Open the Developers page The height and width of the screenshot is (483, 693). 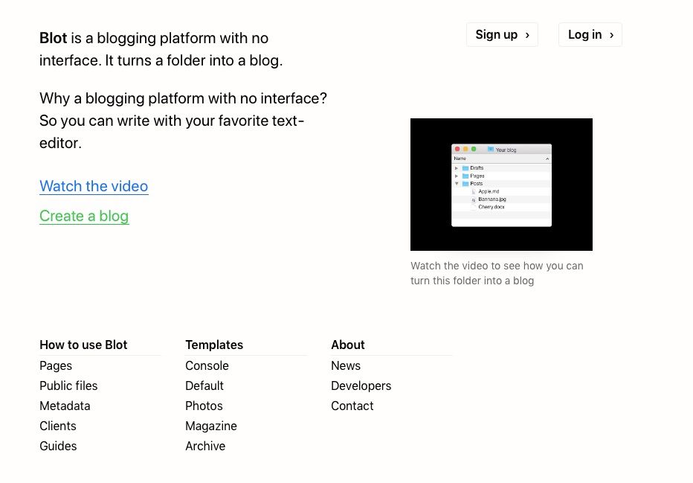pos(361,386)
